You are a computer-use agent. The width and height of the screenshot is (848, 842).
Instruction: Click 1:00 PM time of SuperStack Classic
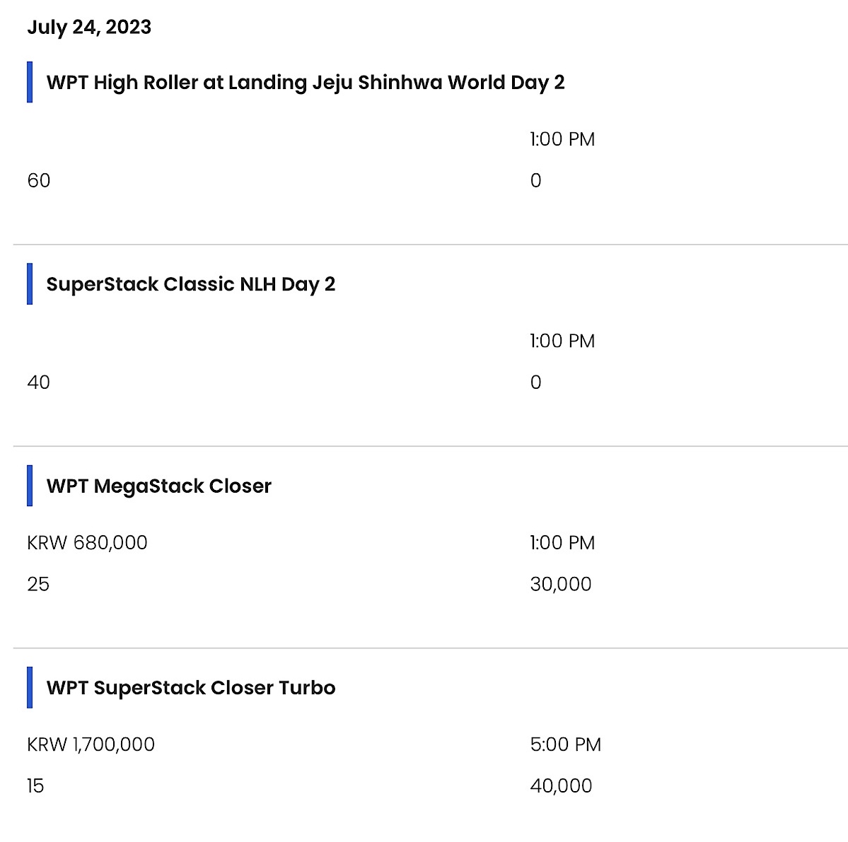562,341
